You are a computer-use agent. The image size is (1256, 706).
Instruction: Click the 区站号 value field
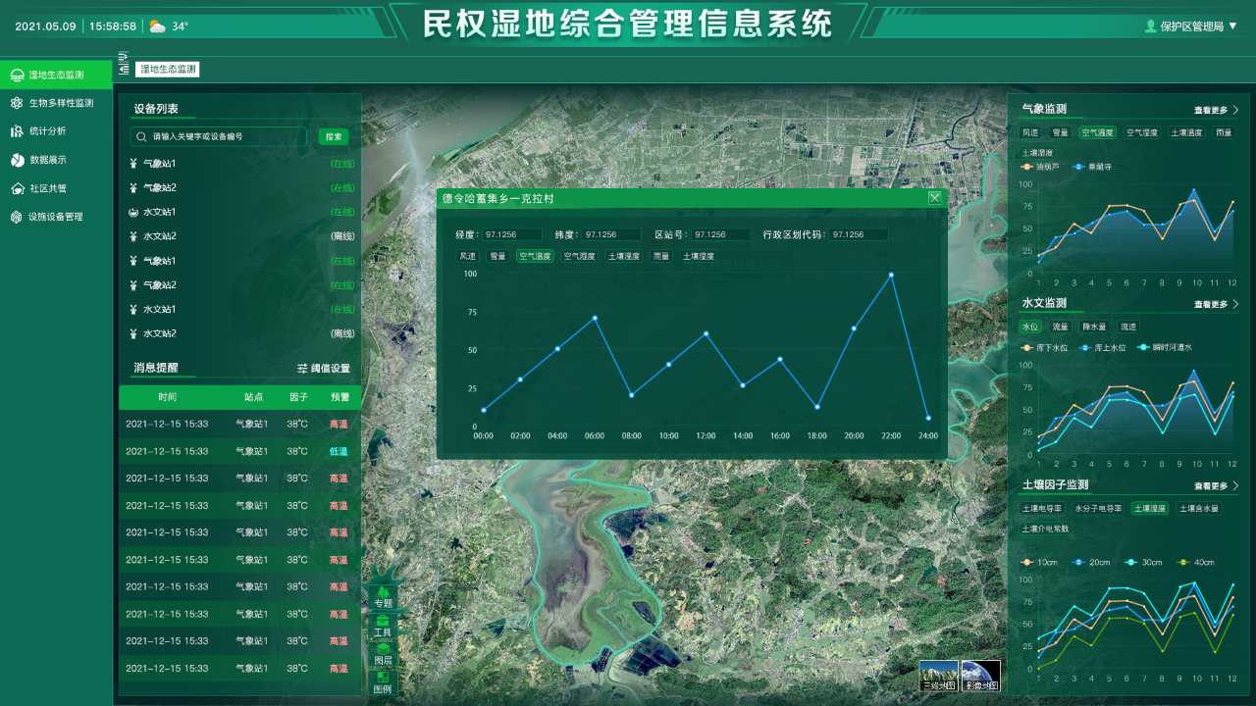point(721,234)
